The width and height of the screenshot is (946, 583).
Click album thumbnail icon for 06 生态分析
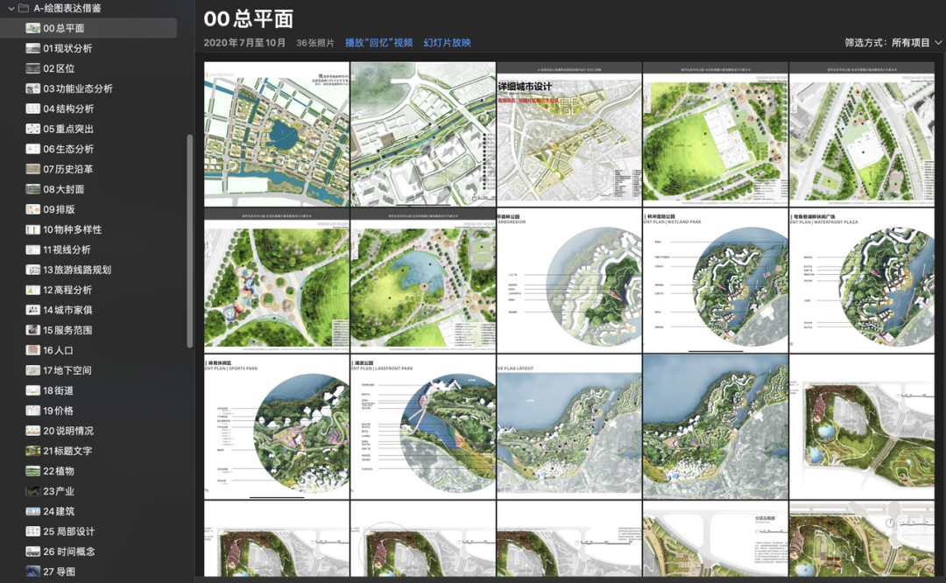(x=32, y=149)
